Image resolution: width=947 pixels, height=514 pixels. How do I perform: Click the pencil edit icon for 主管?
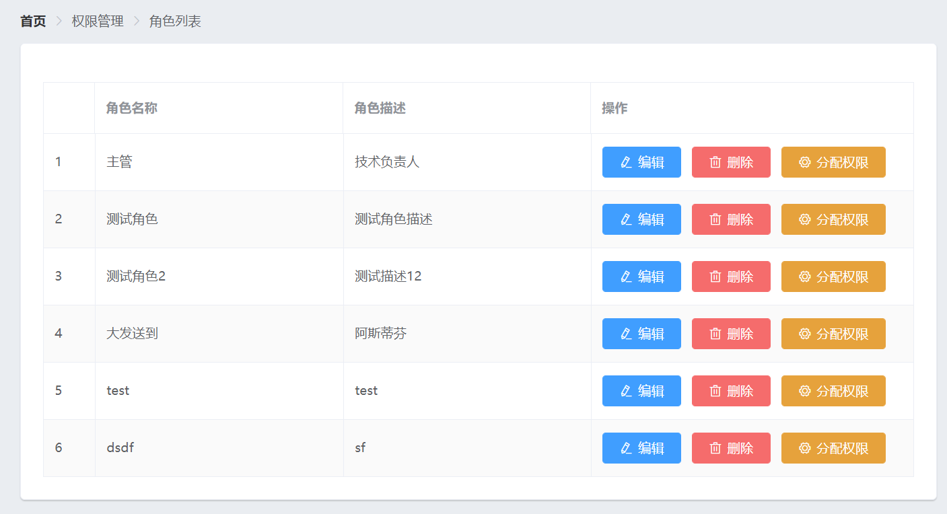(625, 161)
